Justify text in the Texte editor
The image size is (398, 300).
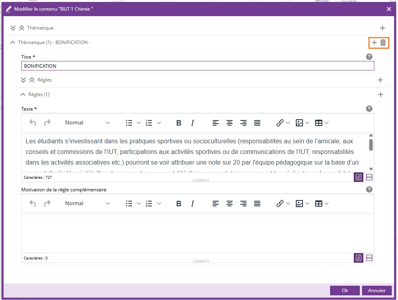click(257, 123)
